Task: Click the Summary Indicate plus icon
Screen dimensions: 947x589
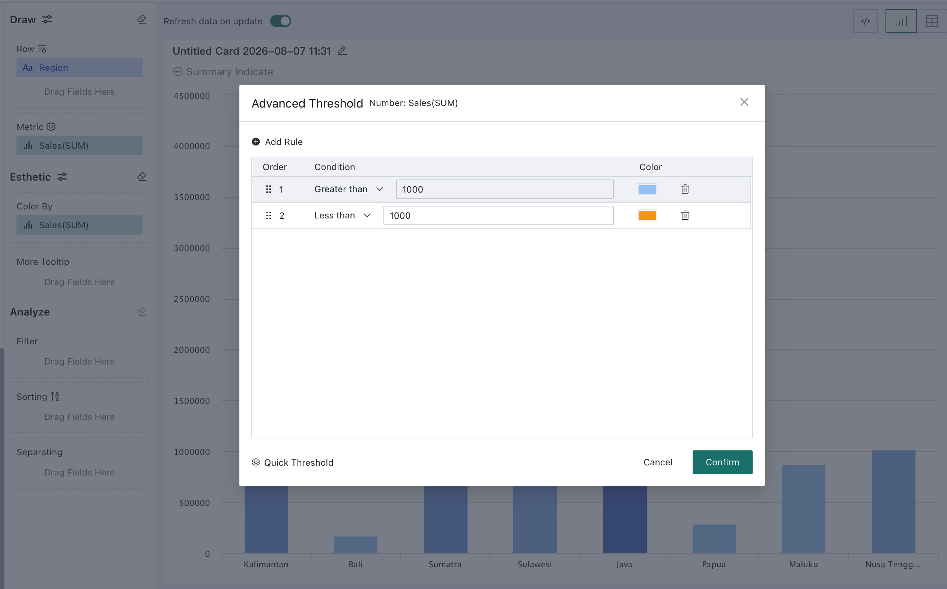Action: tap(178, 72)
